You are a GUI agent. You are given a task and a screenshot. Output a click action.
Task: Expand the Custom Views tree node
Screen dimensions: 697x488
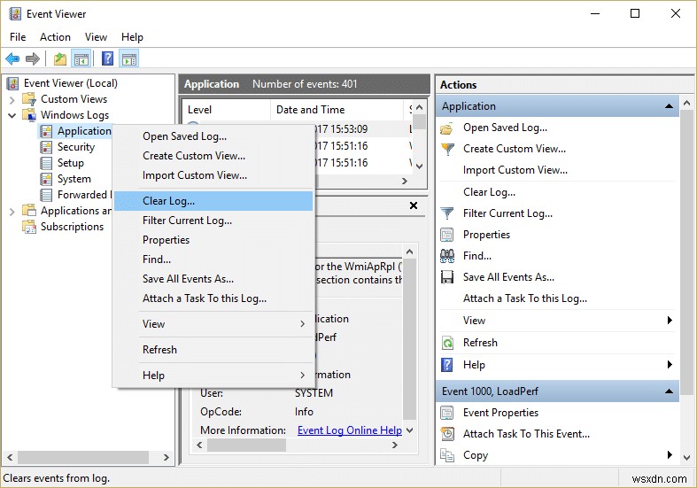click(x=12, y=99)
